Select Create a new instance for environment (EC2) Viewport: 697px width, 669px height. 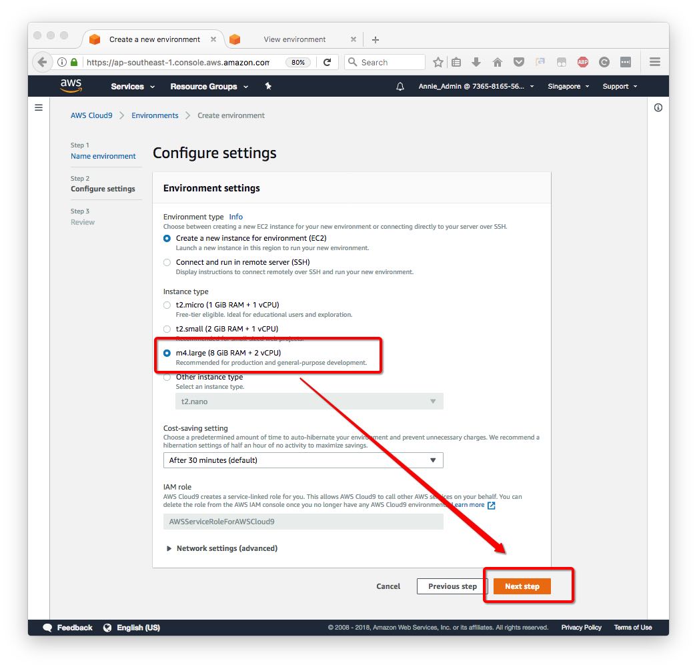[167, 238]
